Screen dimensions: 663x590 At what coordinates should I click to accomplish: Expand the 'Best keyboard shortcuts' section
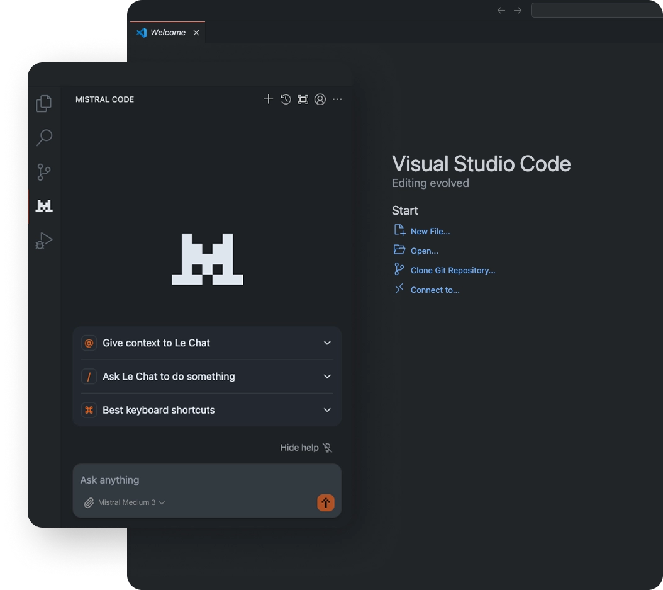pos(327,410)
